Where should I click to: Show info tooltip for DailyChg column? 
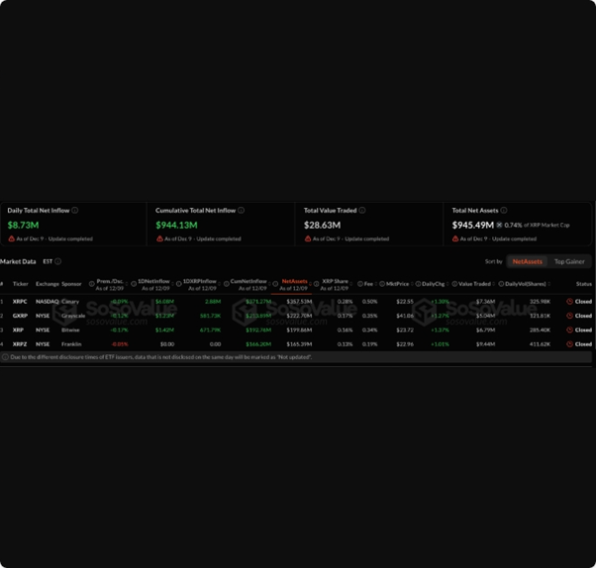point(418,284)
